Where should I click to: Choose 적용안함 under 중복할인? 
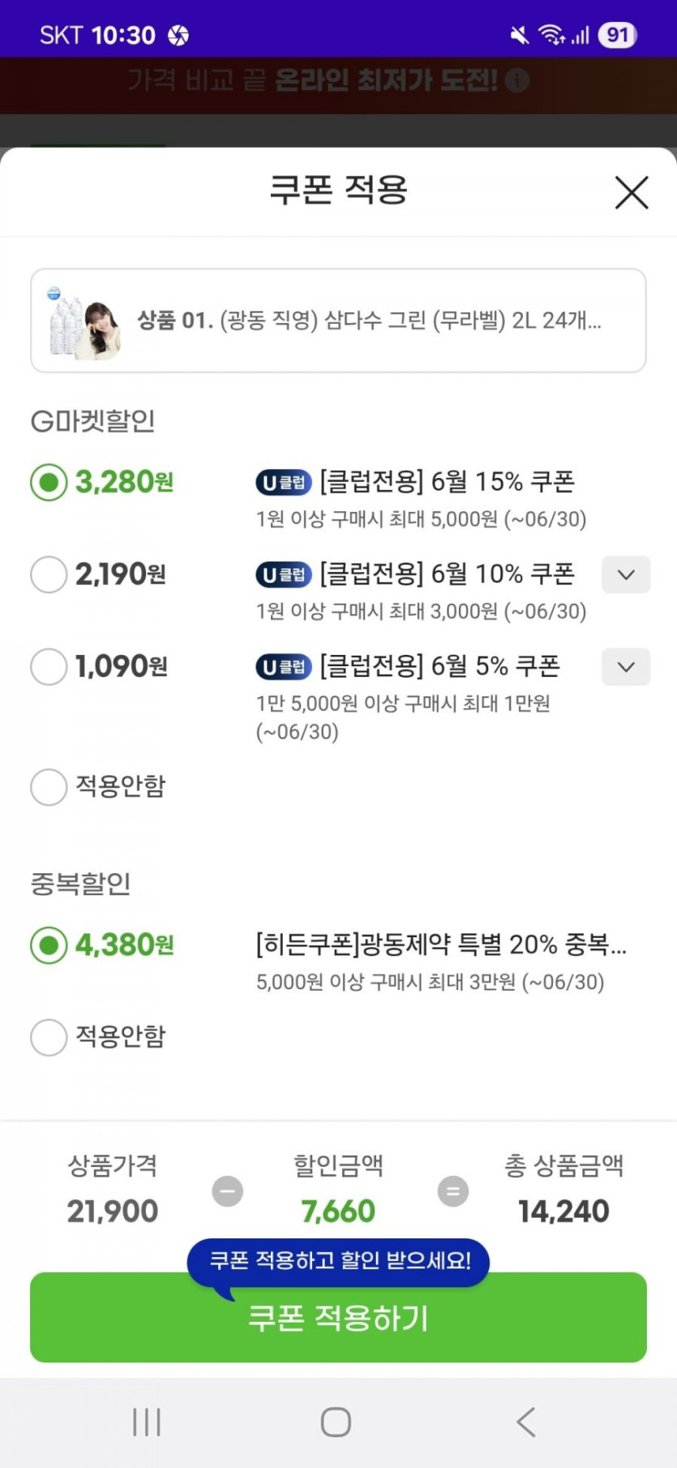(x=49, y=1037)
